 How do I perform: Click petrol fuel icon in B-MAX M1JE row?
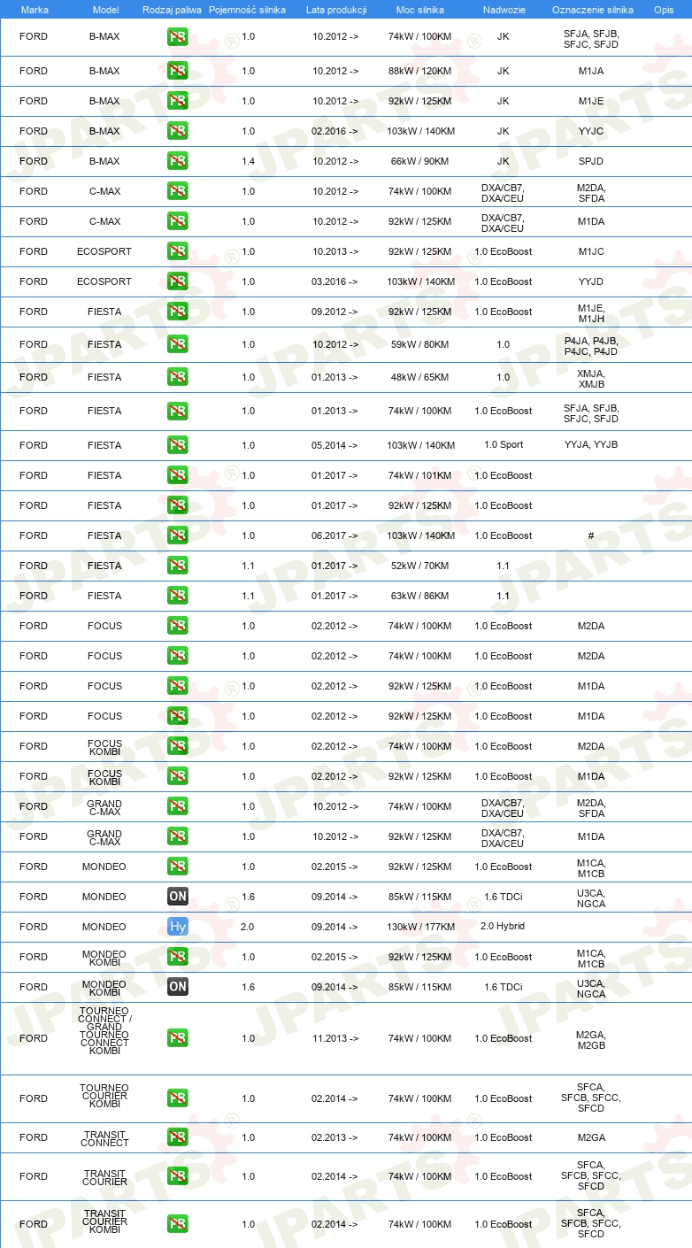pos(178,101)
